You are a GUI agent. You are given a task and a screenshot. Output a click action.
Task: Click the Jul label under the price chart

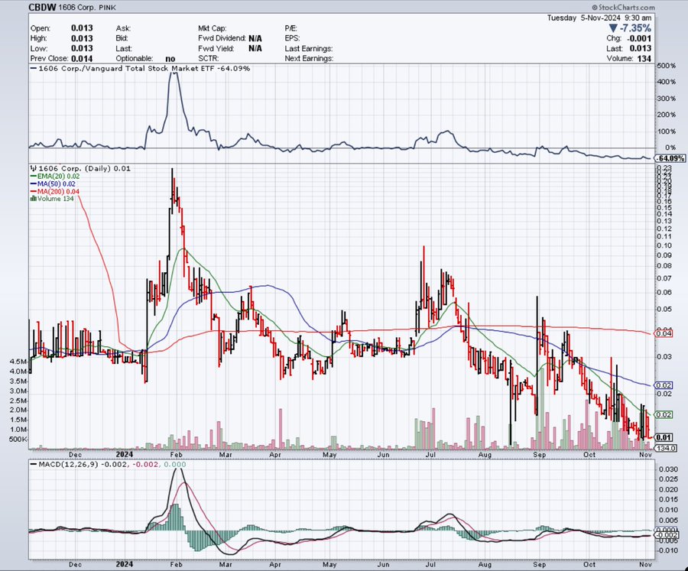click(430, 455)
